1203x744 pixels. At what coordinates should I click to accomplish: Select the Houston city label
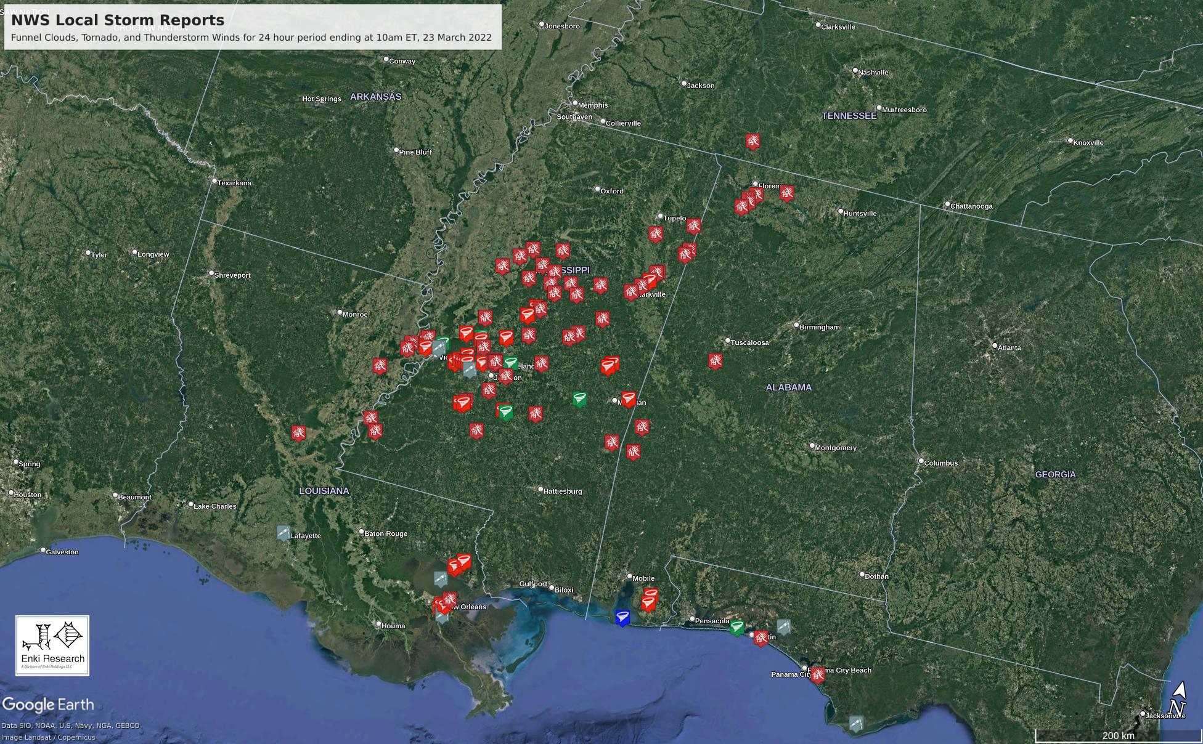[x=27, y=495]
